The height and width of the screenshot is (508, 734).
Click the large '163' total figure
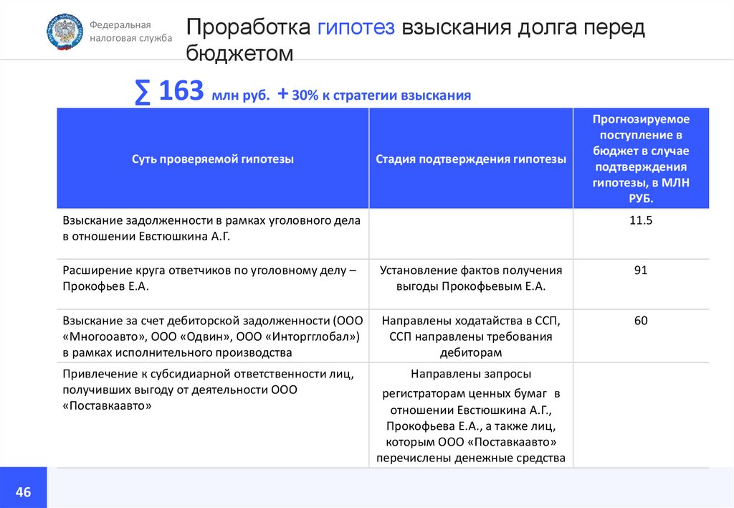(181, 90)
